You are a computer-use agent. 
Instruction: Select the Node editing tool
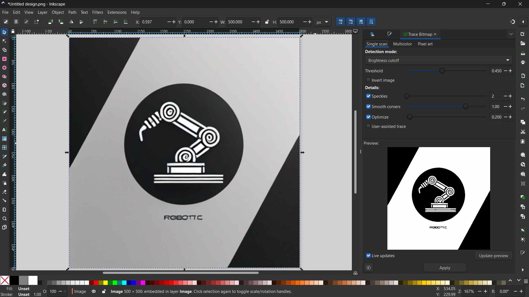(x=4, y=41)
